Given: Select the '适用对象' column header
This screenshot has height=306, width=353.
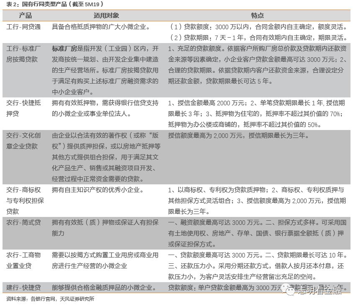Looking at the screenshot, I should point(106,15).
